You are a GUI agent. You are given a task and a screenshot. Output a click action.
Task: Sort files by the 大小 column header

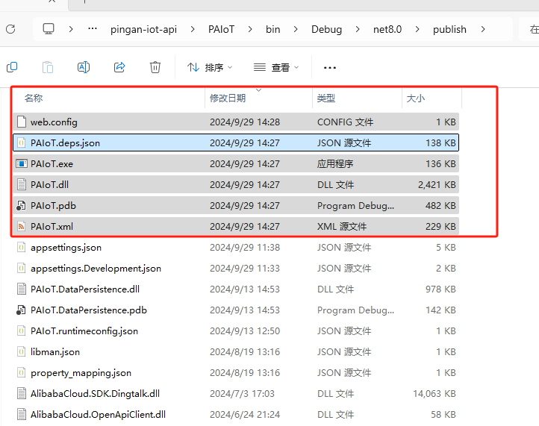pos(416,98)
